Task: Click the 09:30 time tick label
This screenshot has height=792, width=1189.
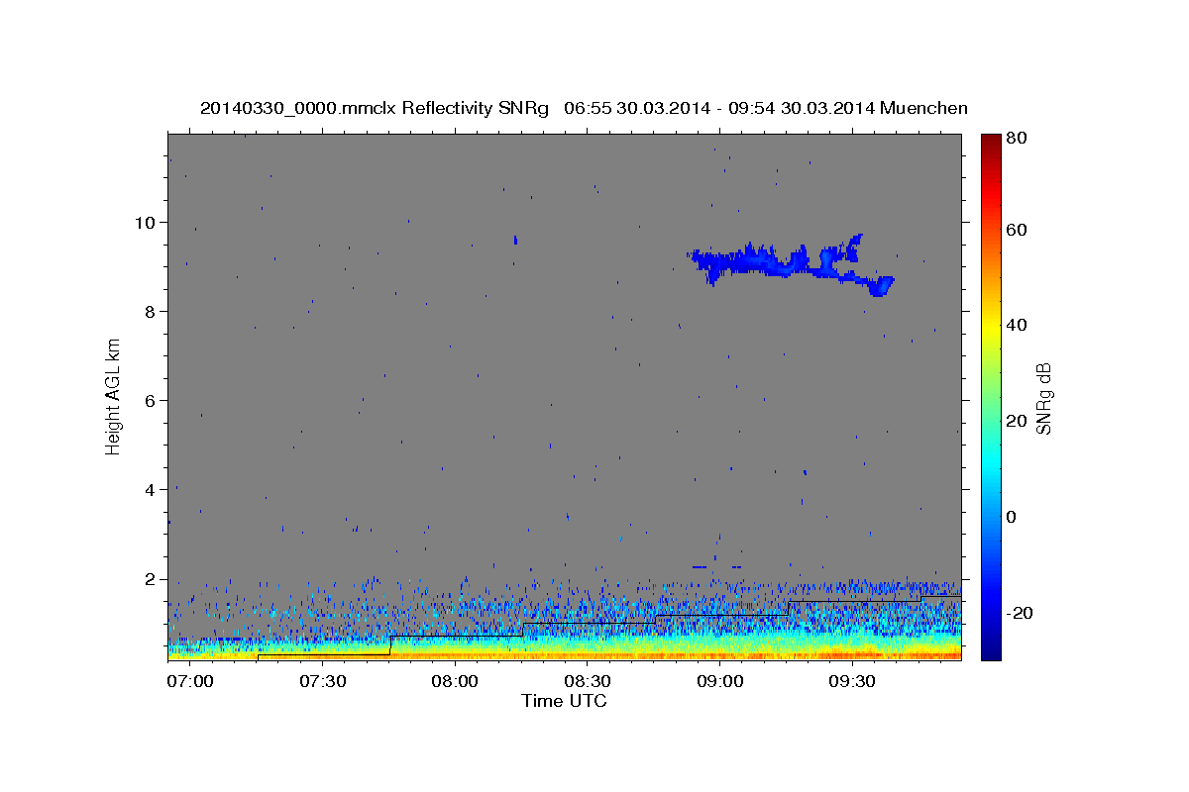Action: pyautogui.click(x=852, y=681)
